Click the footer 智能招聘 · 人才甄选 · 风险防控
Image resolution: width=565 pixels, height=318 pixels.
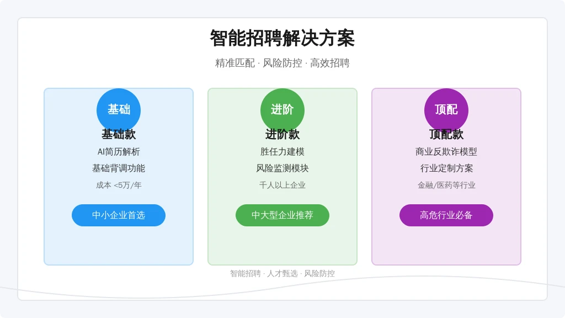pyautogui.click(x=282, y=274)
